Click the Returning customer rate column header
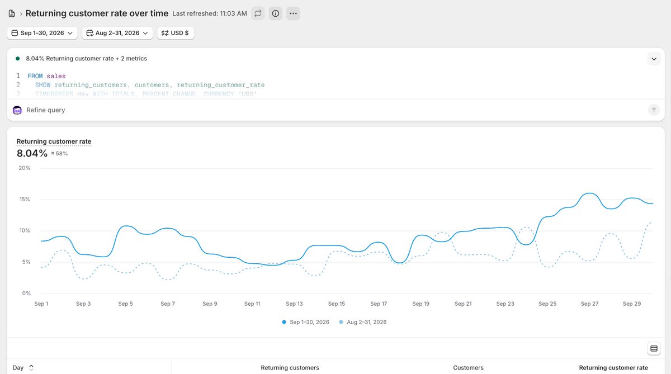 pyautogui.click(x=613, y=367)
